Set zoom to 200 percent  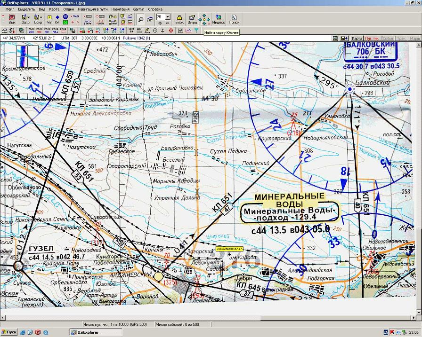[32, 31]
